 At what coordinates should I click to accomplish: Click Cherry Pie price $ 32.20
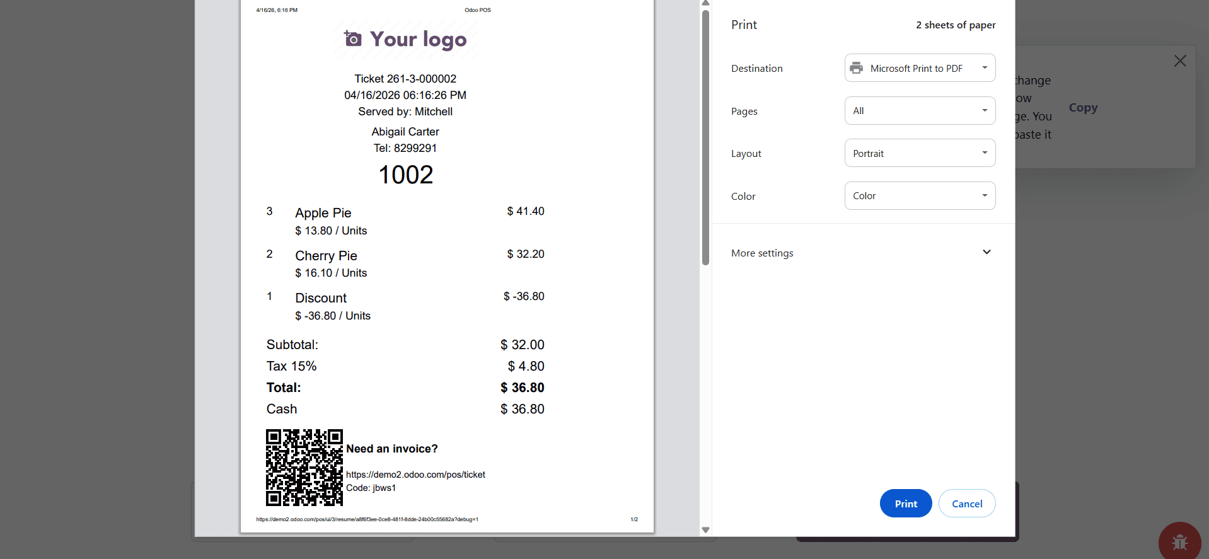(x=526, y=254)
